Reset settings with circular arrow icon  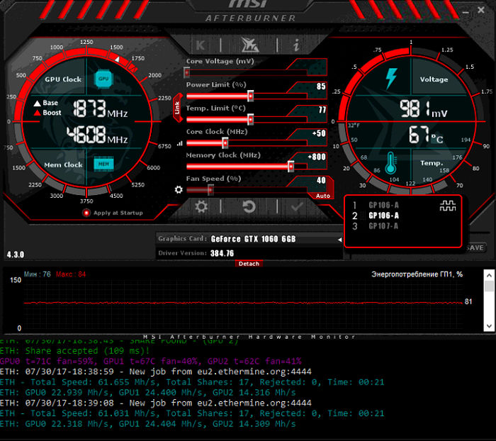pyautogui.click(x=249, y=207)
